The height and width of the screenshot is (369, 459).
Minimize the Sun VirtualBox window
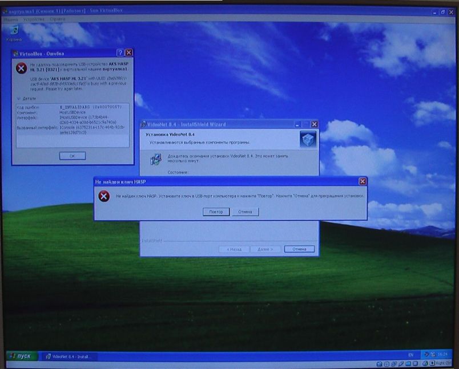435,12
